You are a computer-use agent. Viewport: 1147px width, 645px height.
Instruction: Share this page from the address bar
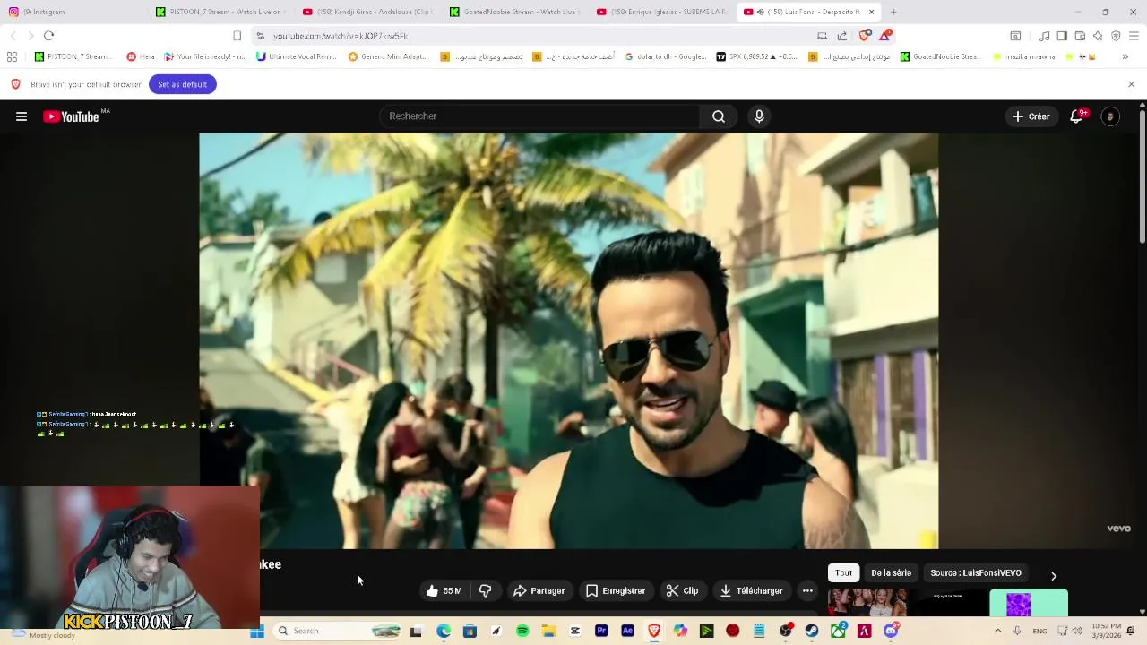coord(842,36)
